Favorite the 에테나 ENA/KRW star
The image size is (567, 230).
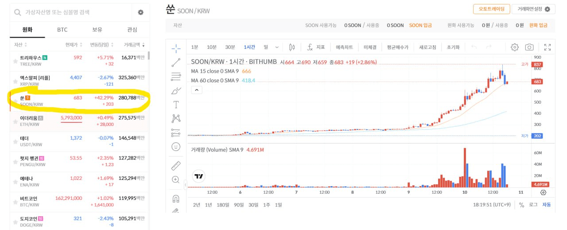(x=16, y=182)
